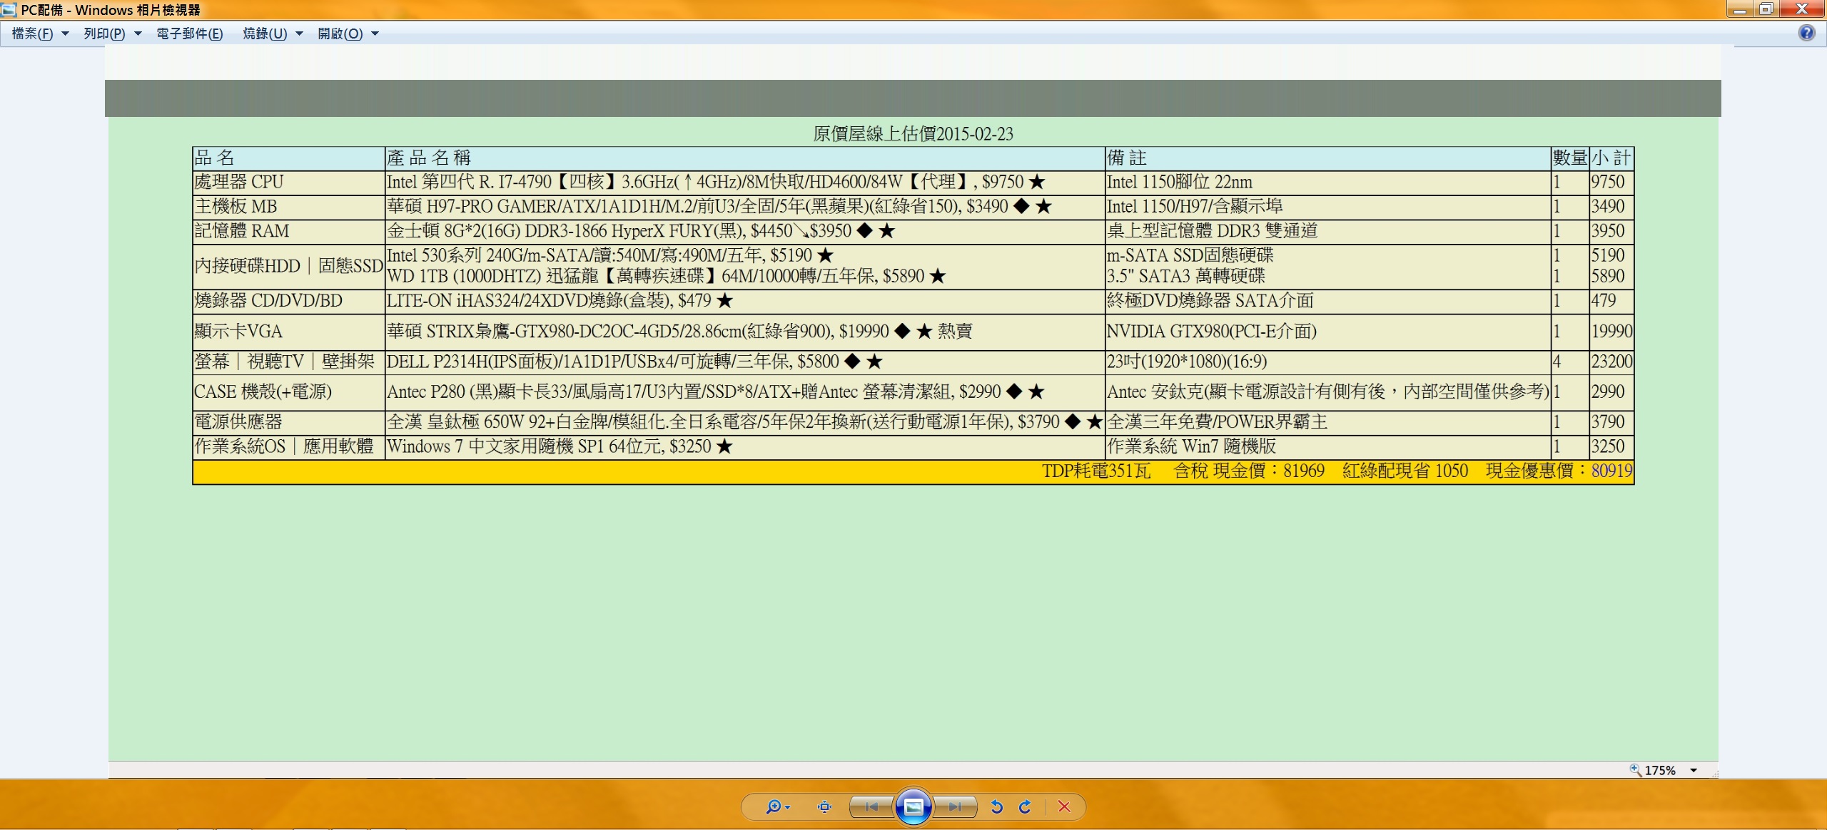1827x830 pixels.
Task: Open the 檔案(F) file menu
Action: (40, 34)
